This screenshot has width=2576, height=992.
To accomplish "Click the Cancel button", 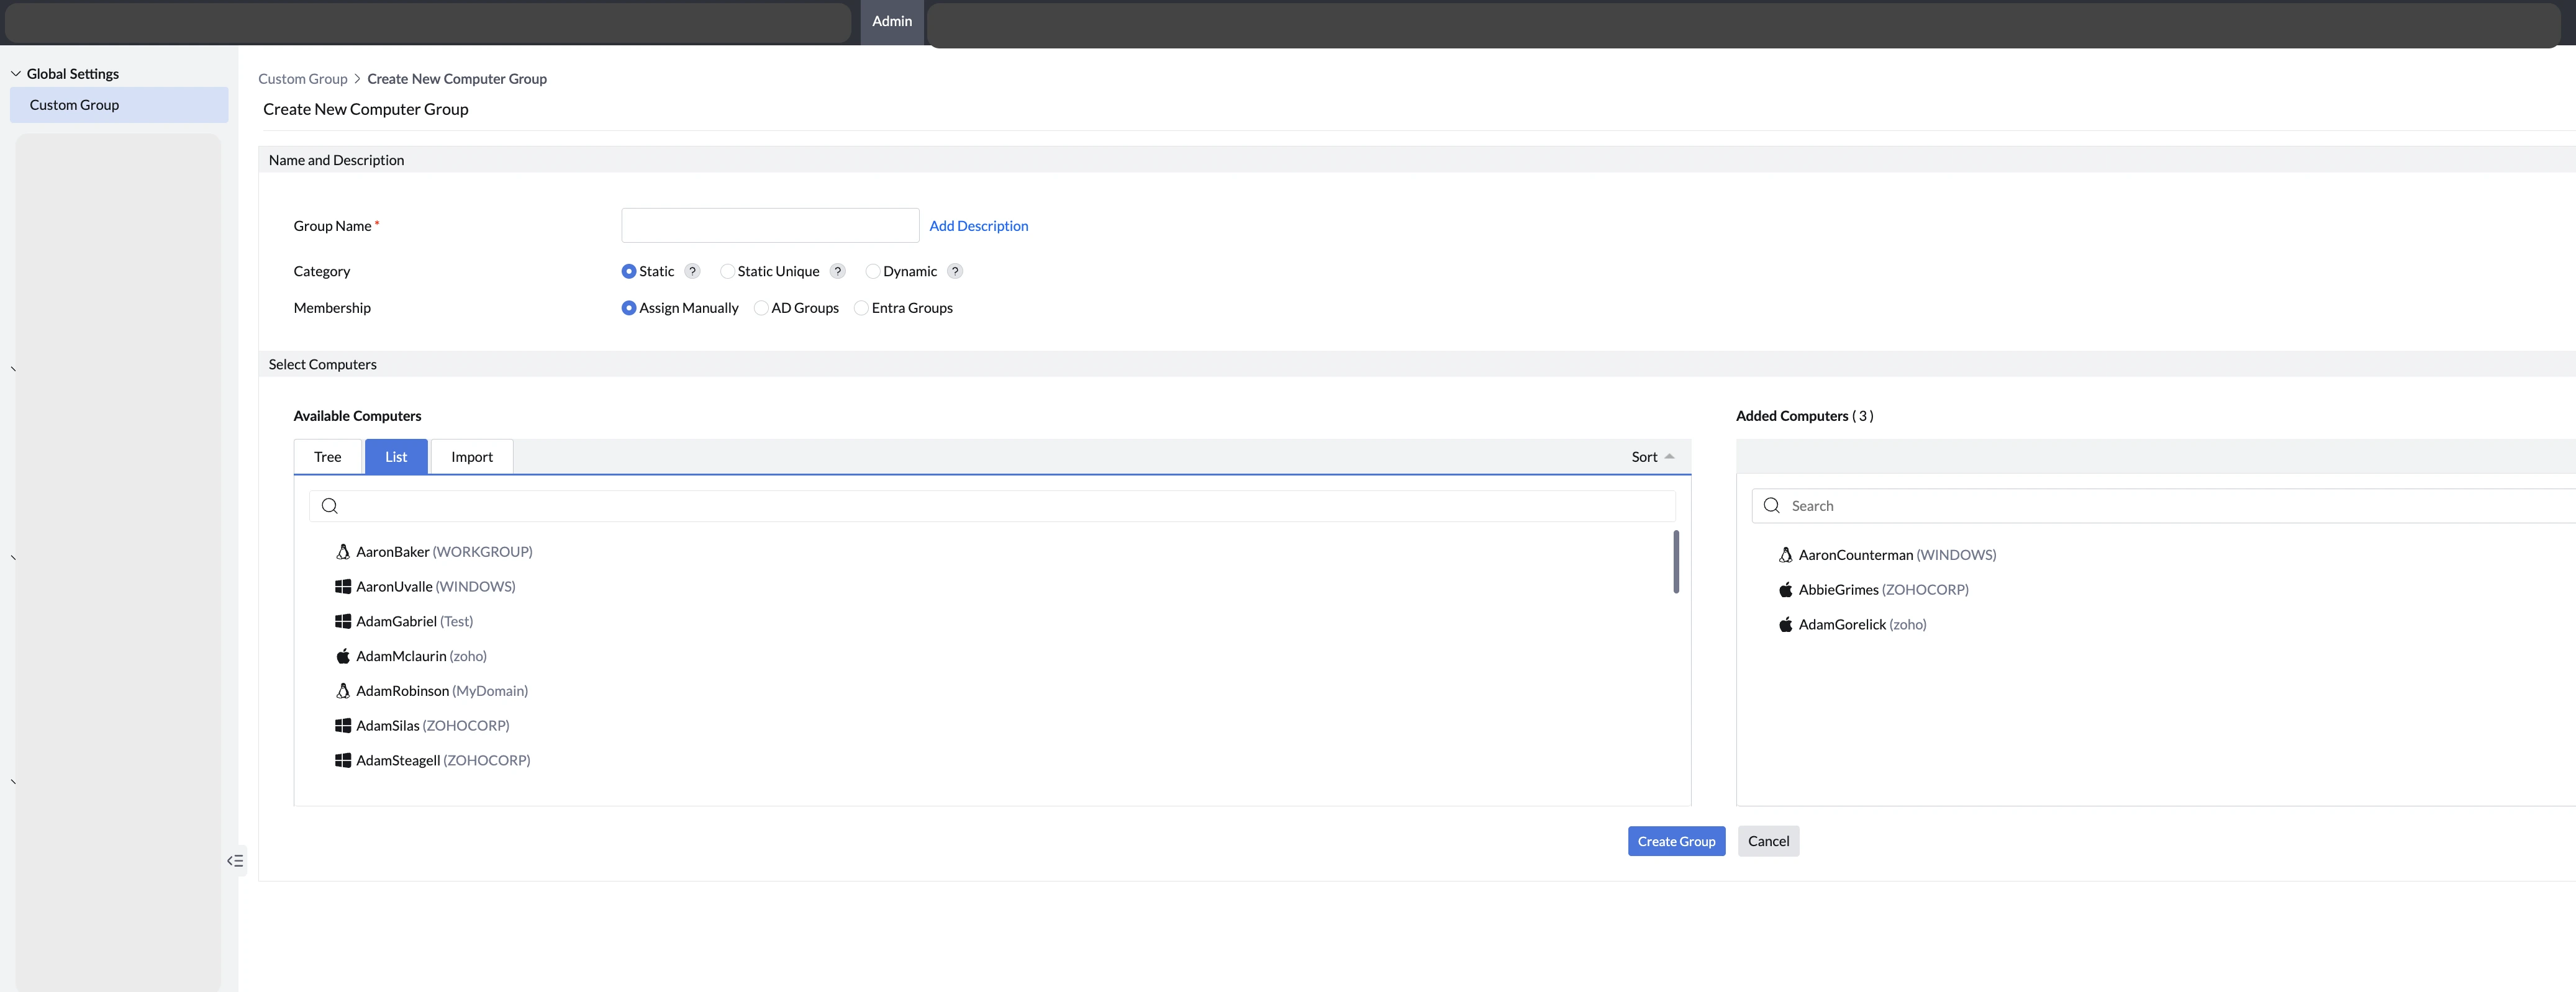I will [x=1768, y=841].
